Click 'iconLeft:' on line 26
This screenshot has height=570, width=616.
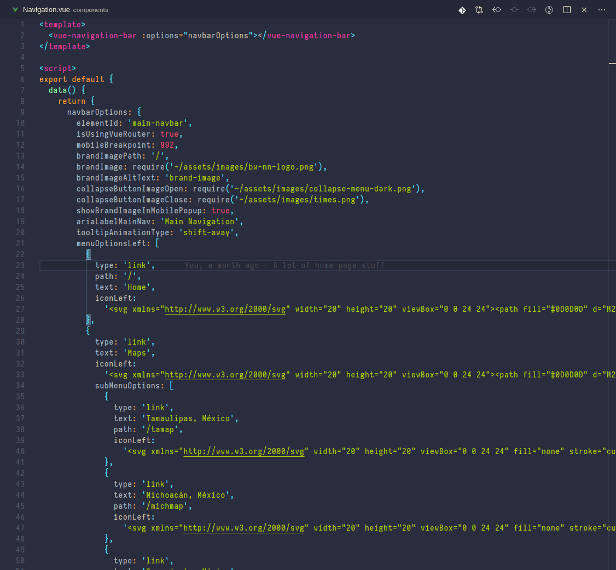pyautogui.click(x=116, y=299)
